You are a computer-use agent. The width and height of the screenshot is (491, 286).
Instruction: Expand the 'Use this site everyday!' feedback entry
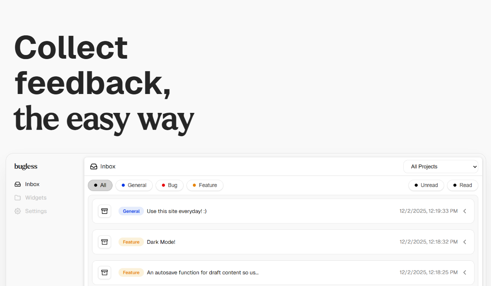coord(465,211)
